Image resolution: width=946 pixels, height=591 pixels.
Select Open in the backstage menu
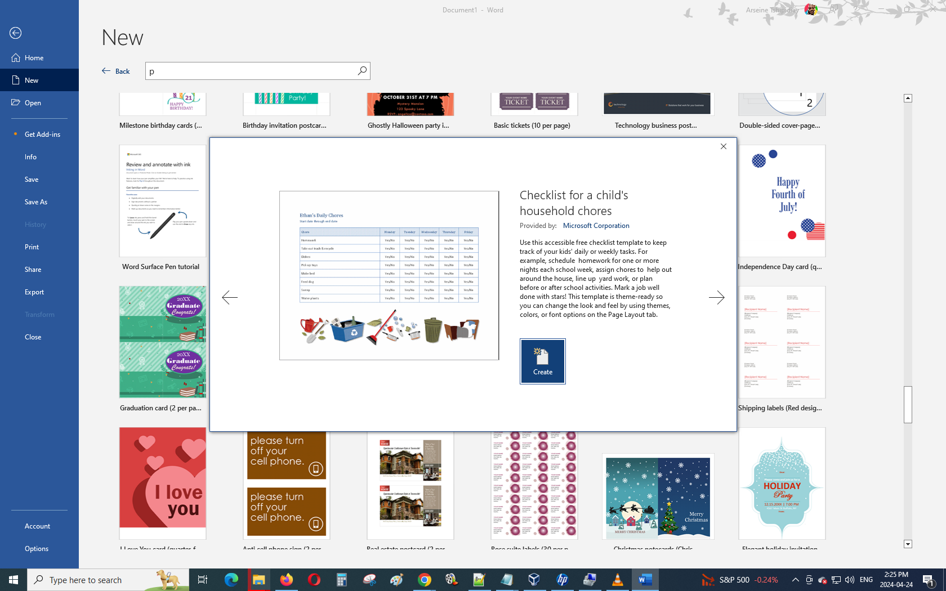pyautogui.click(x=33, y=103)
